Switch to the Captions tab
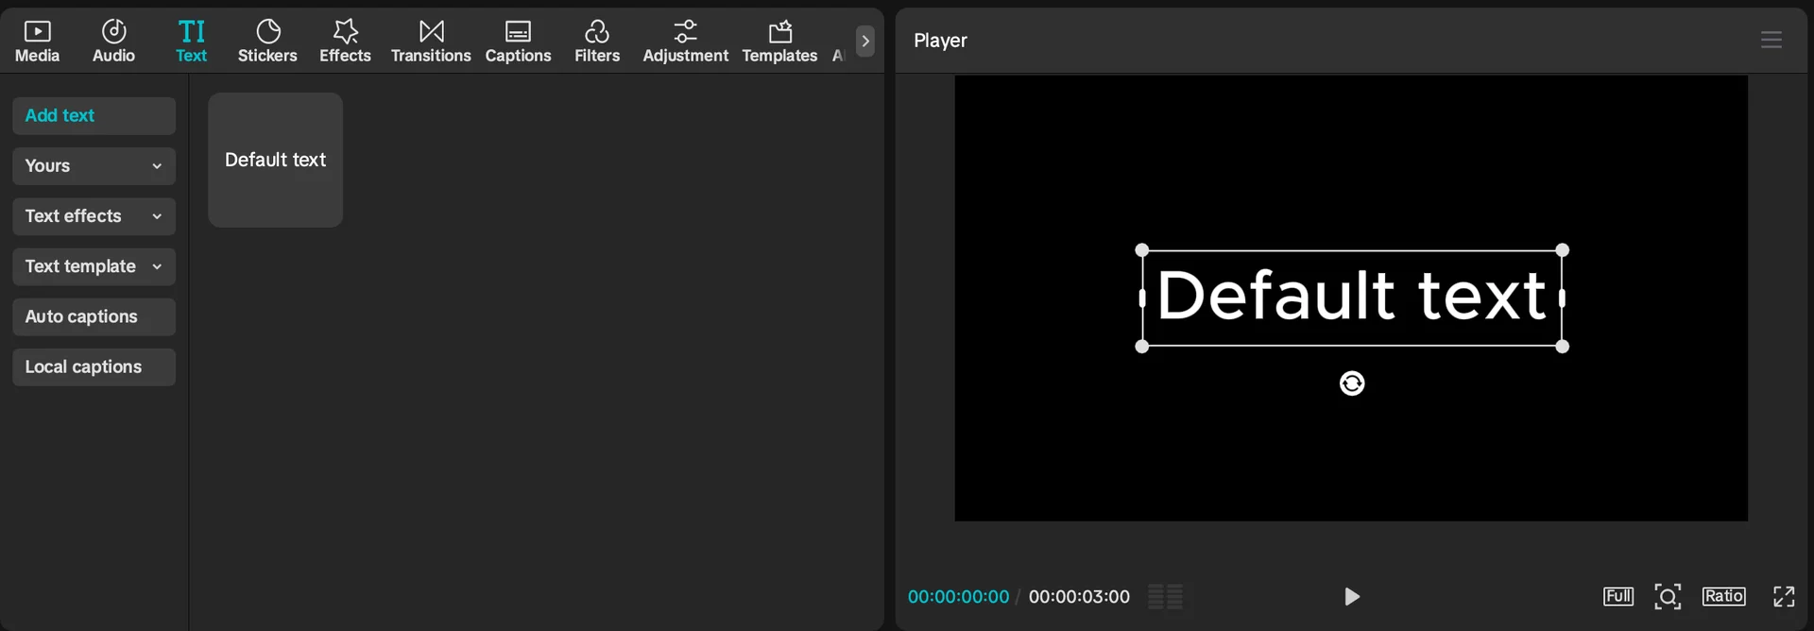This screenshot has width=1814, height=631. (x=518, y=42)
